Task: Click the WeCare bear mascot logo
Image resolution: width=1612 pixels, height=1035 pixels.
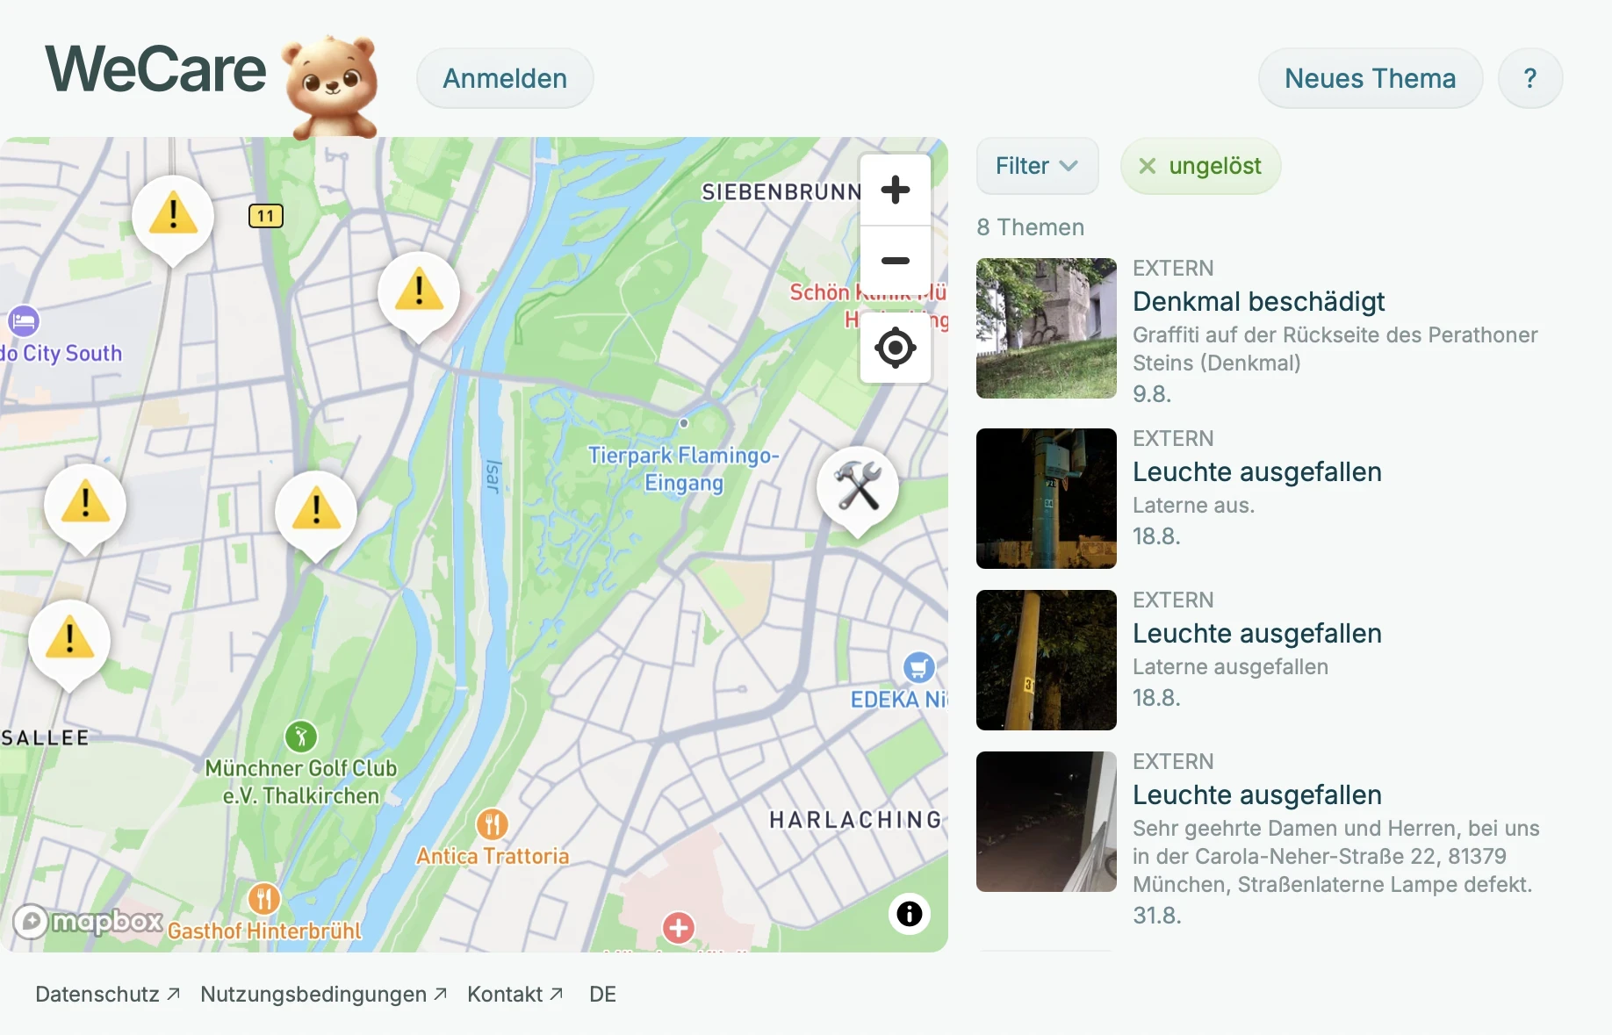Action: [331, 86]
